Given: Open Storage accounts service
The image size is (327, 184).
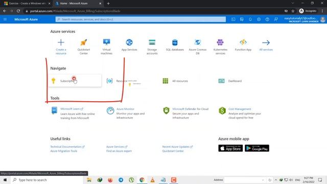Looking at the screenshot, I should click(152, 47).
